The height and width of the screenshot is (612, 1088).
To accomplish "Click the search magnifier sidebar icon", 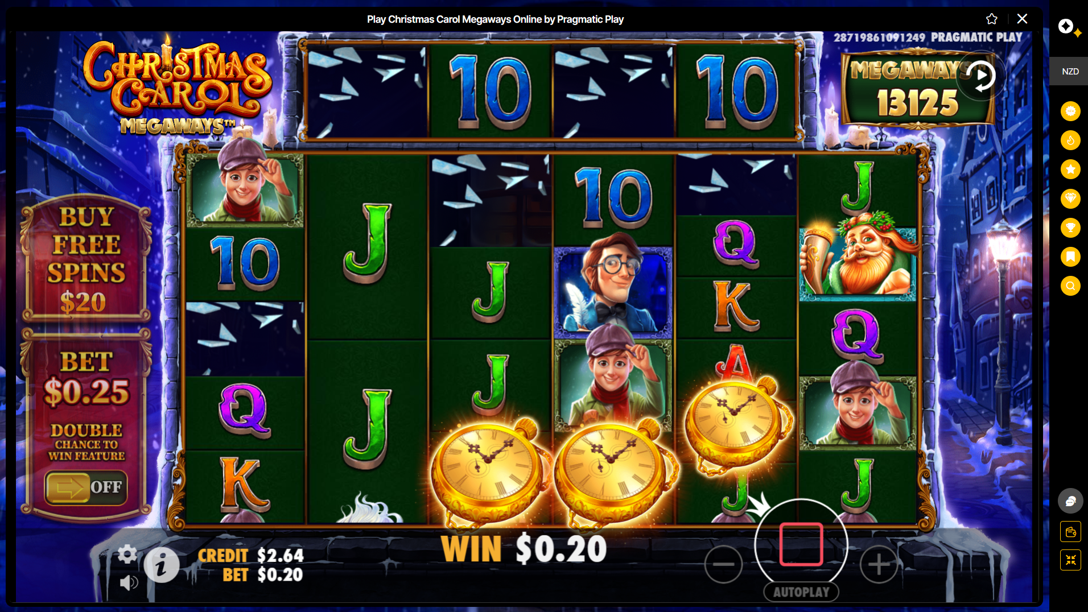I will pos(1070,286).
